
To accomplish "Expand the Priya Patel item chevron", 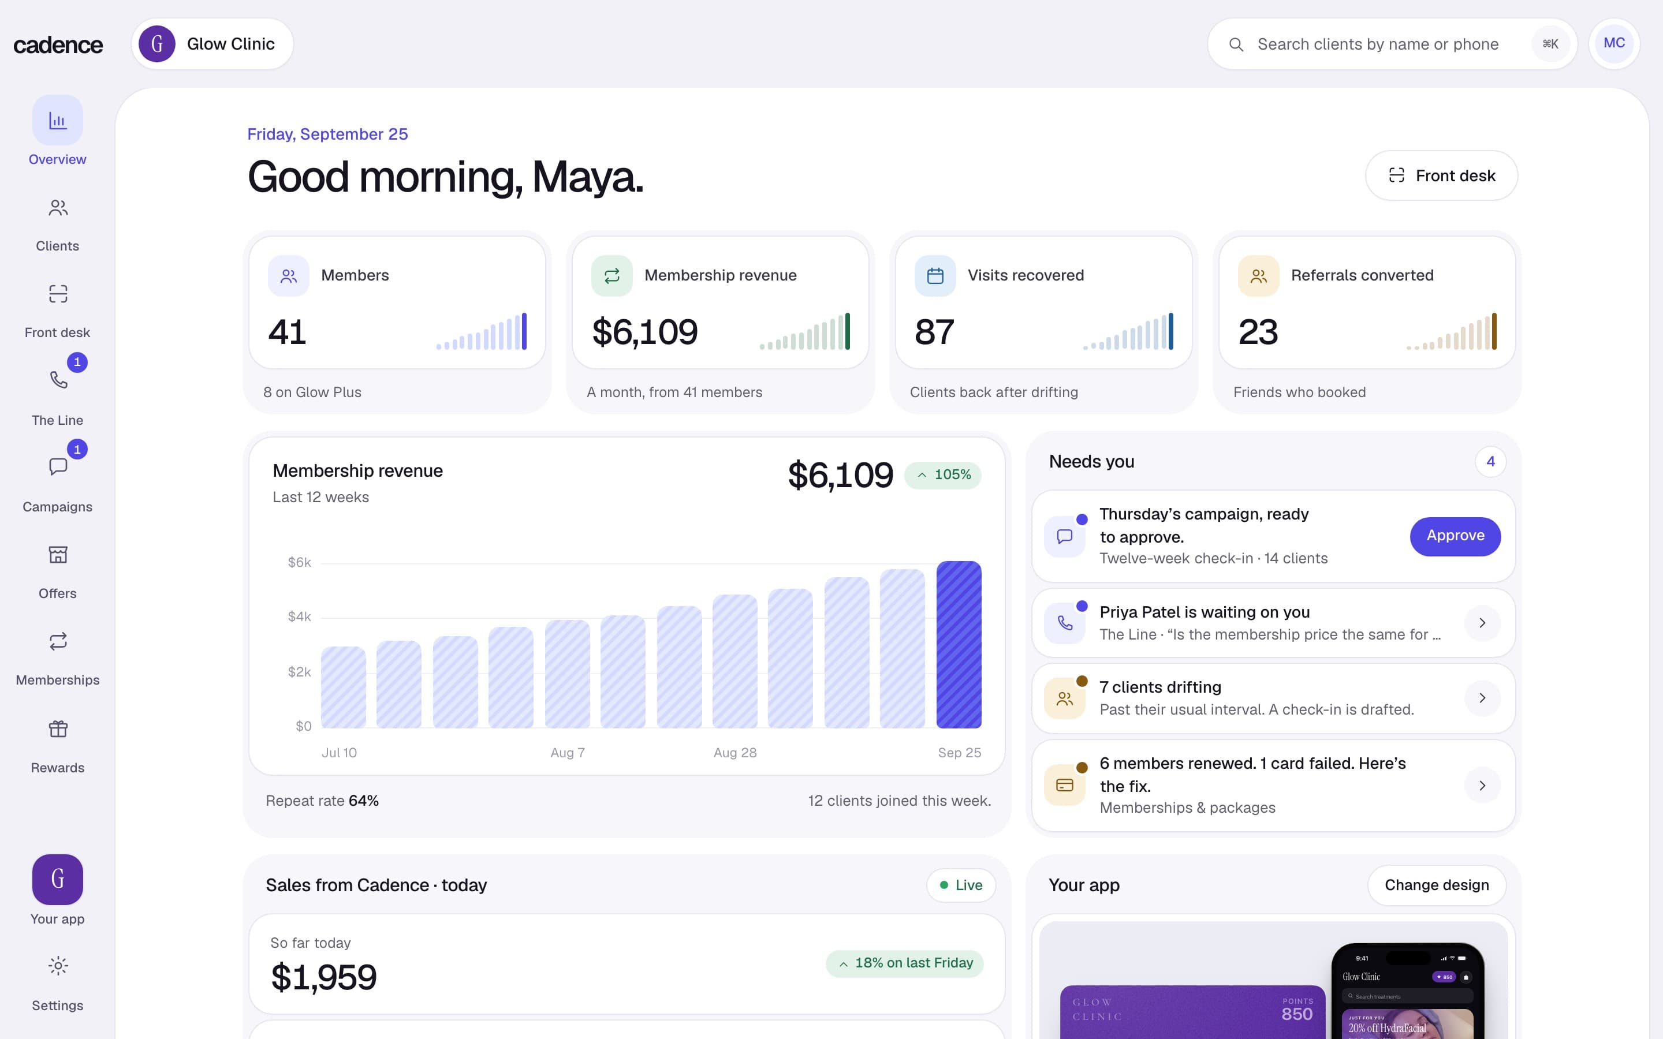I will point(1482,623).
